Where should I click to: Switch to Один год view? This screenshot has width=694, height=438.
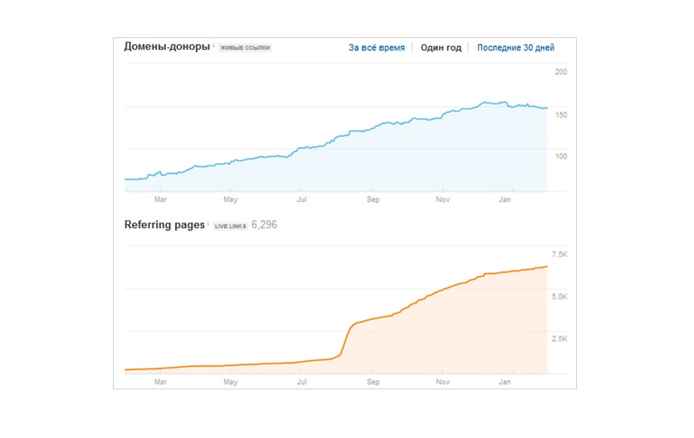[441, 48]
